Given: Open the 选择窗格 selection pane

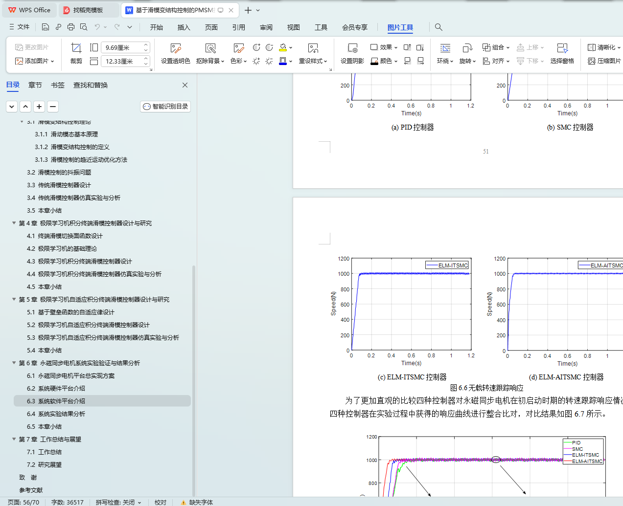Looking at the screenshot, I should 562,54.
